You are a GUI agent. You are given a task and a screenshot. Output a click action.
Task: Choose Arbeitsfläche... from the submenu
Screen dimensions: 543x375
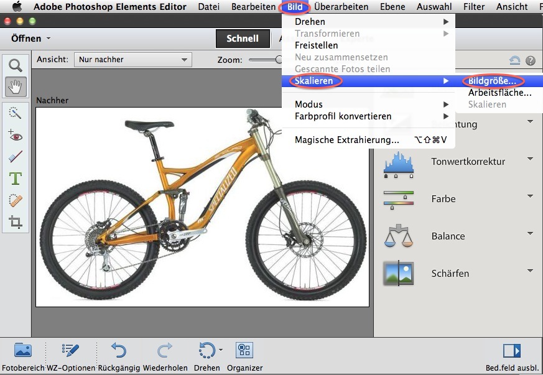[499, 93]
